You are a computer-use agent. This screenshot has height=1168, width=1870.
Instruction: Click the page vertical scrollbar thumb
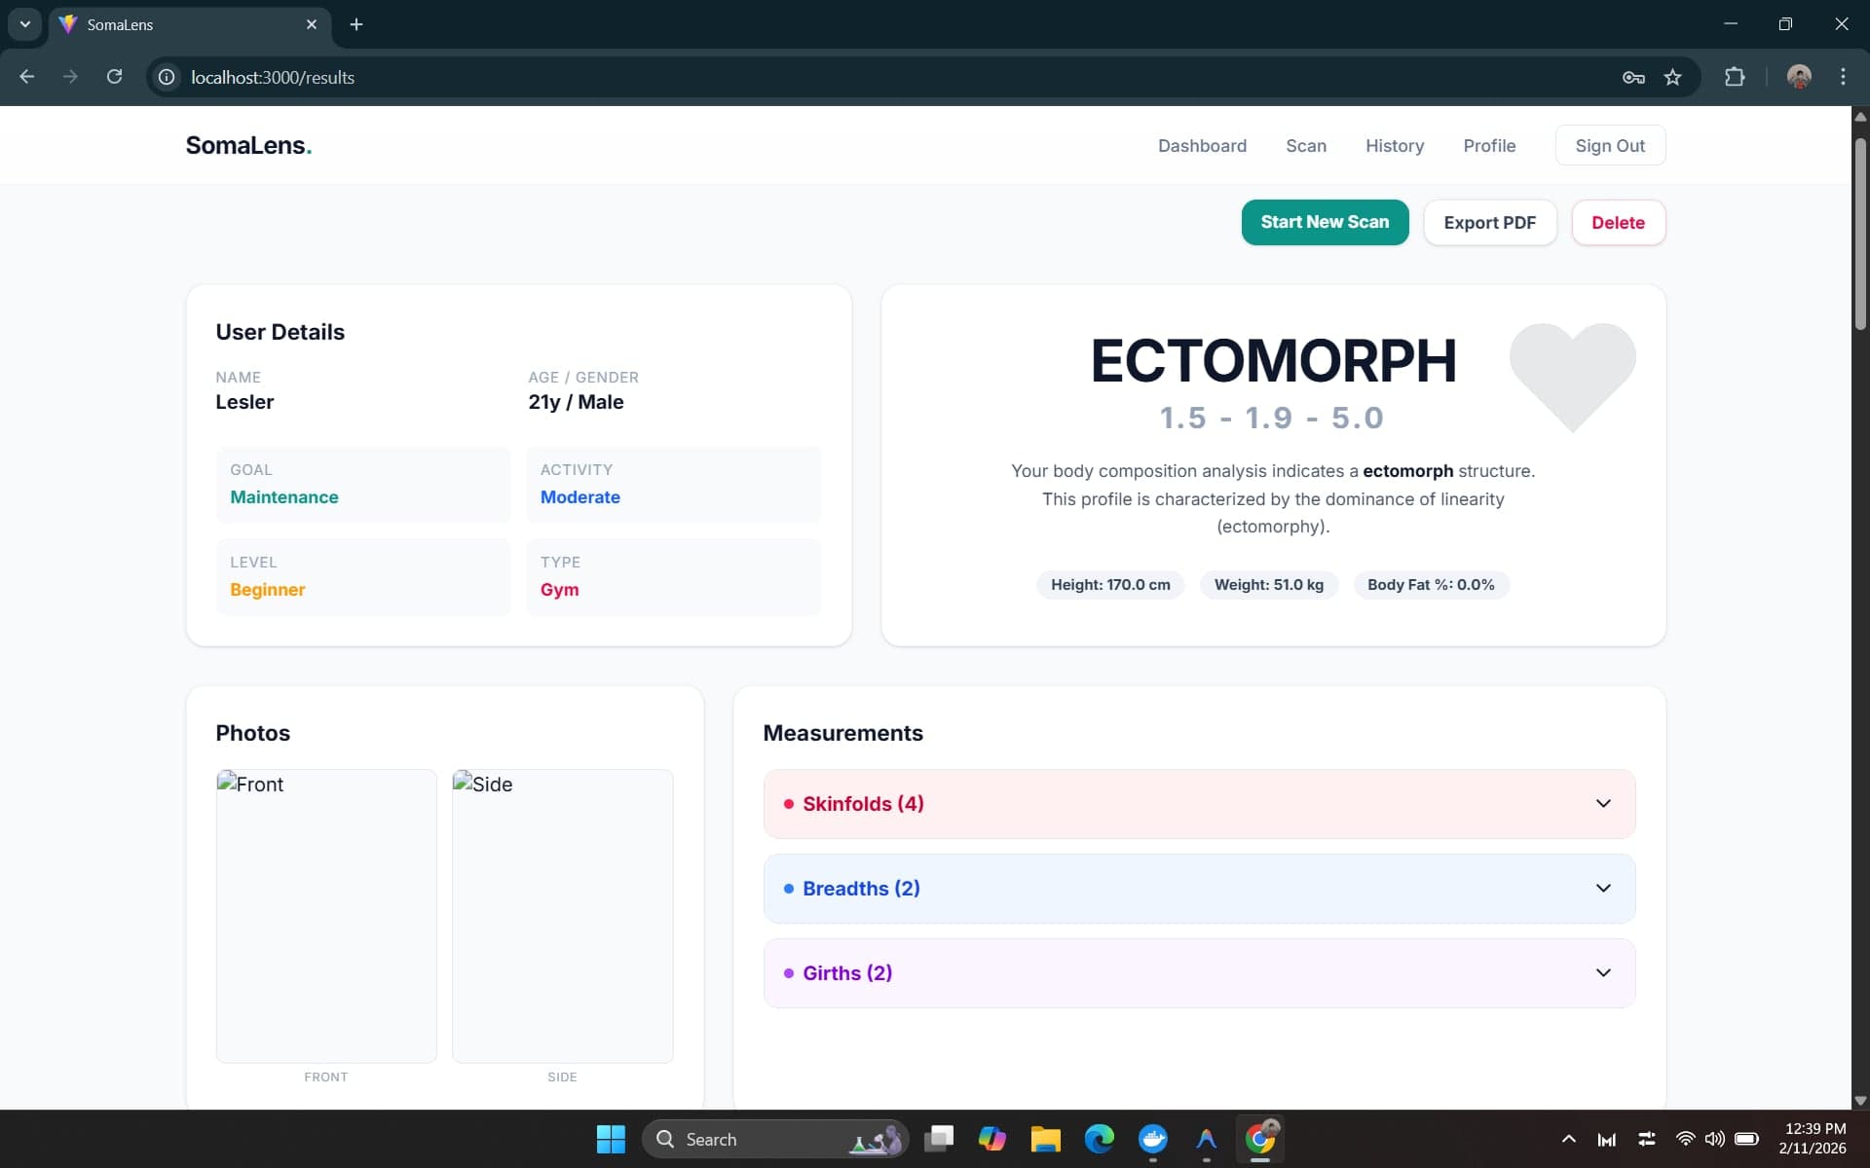click(1860, 234)
